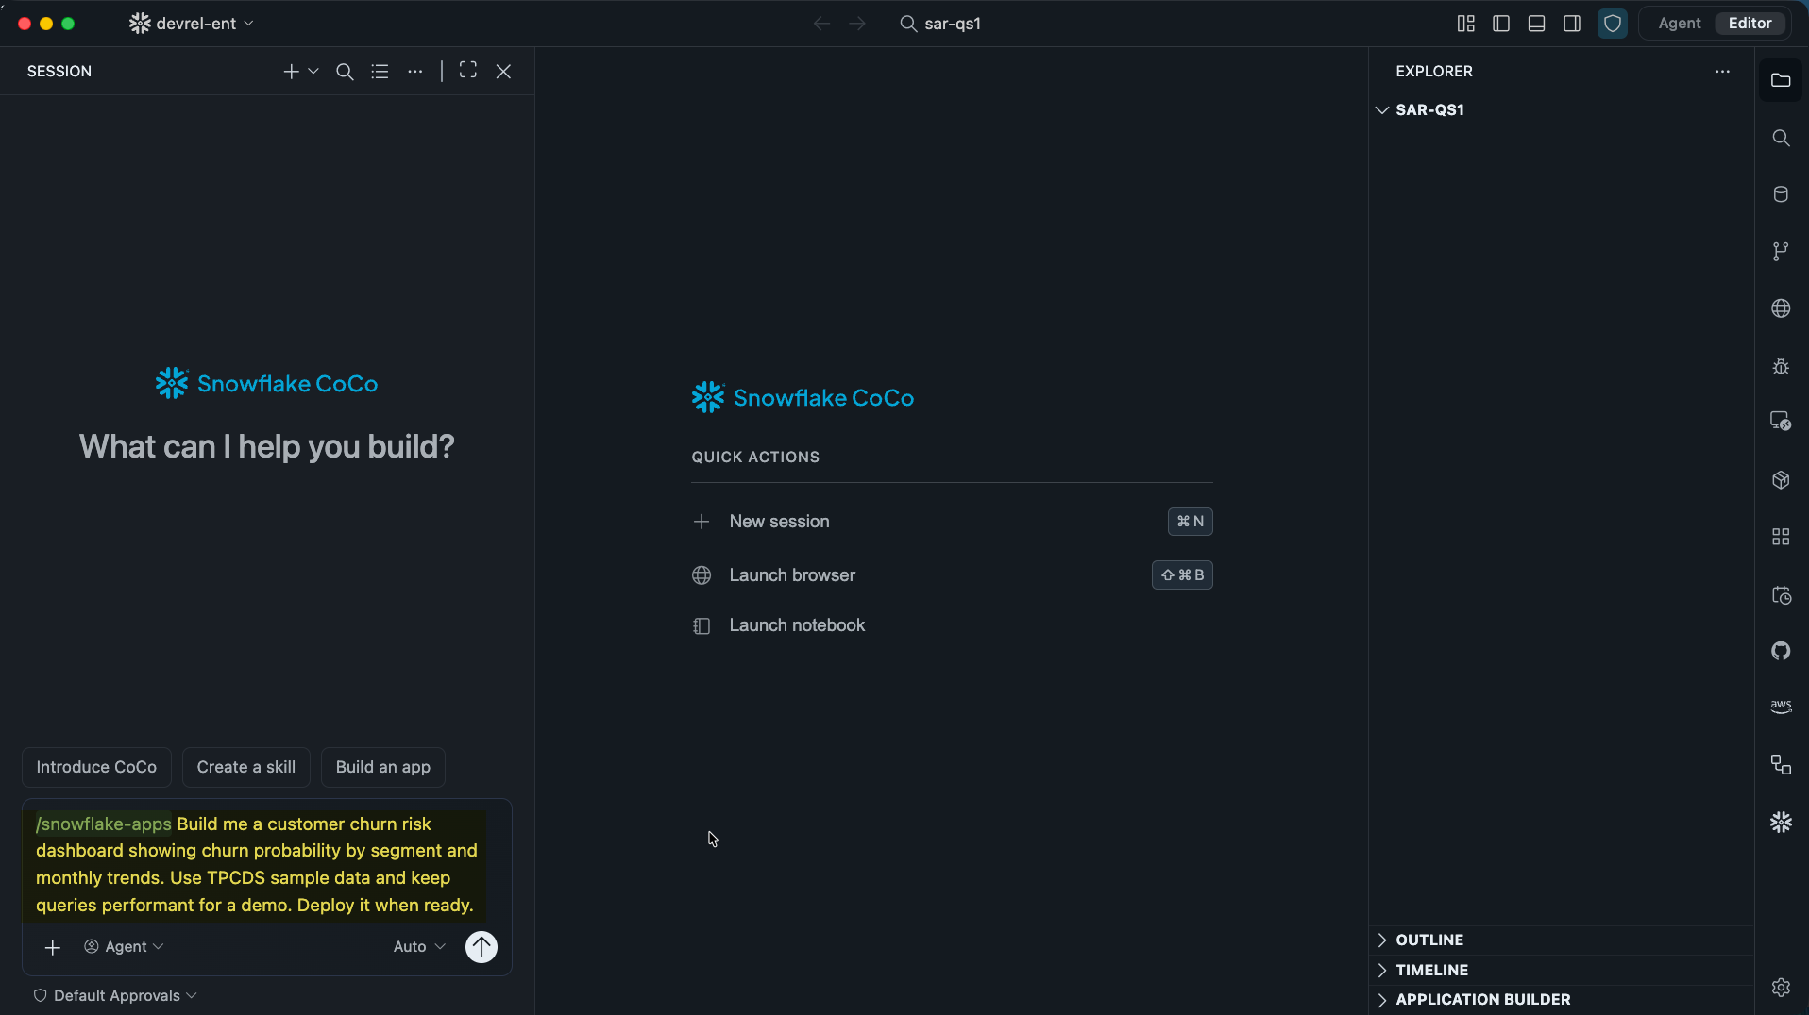
Task: Click the /snowflake-apps command tag
Action: [x=104, y=824]
